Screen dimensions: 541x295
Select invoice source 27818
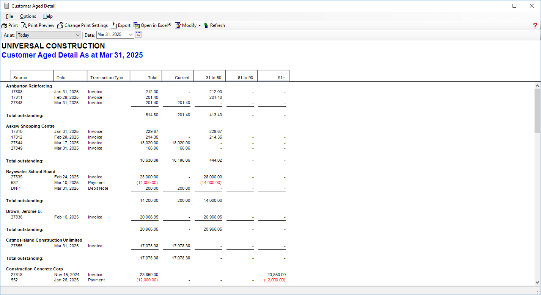click(x=17, y=275)
